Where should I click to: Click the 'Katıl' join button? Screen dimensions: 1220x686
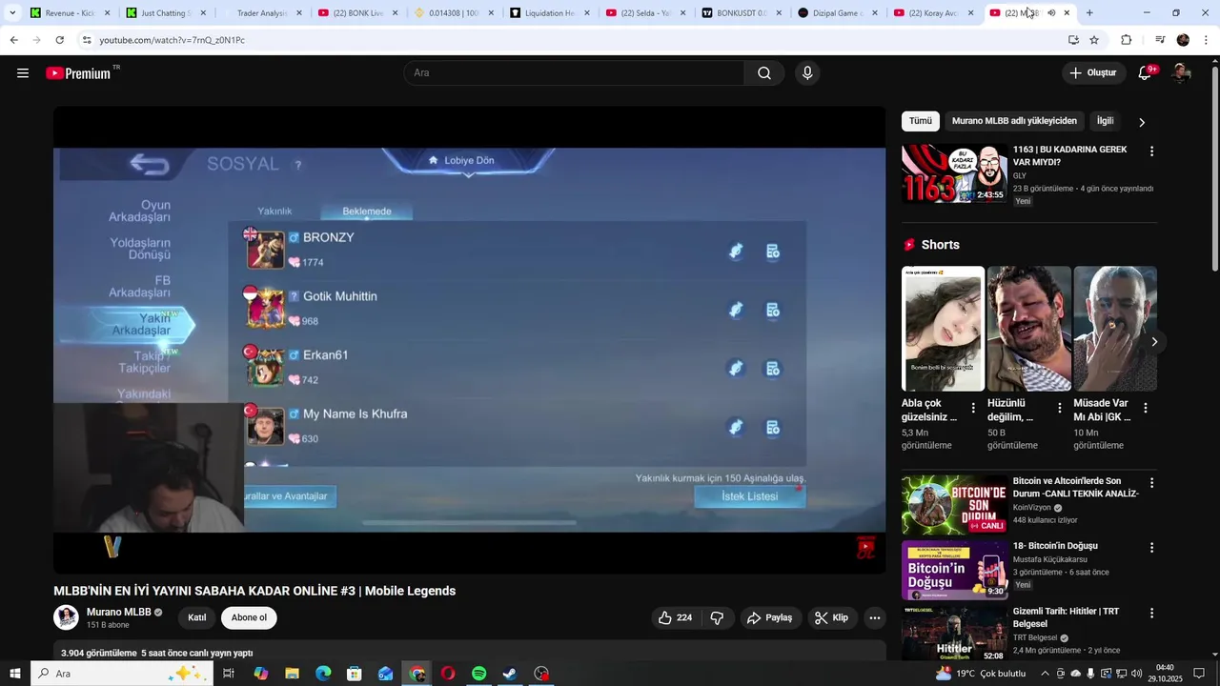point(197,617)
